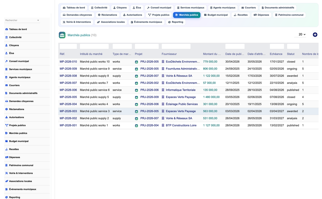This screenshot has height=199, width=322.
Task: Sort by Echéance column header
Action: pos(276,54)
